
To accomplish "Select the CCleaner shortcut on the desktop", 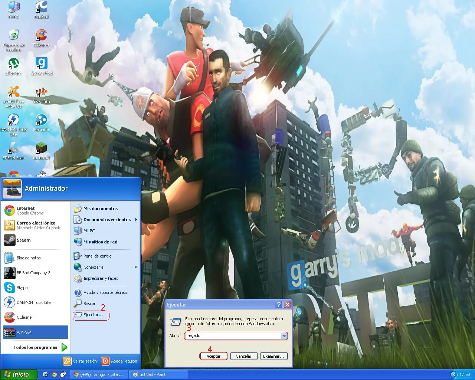I will pos(41,38).
